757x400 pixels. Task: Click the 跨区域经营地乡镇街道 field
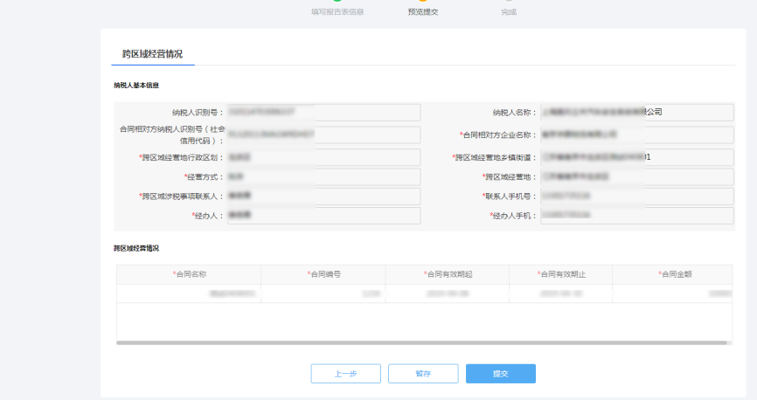tap(637, 157)
